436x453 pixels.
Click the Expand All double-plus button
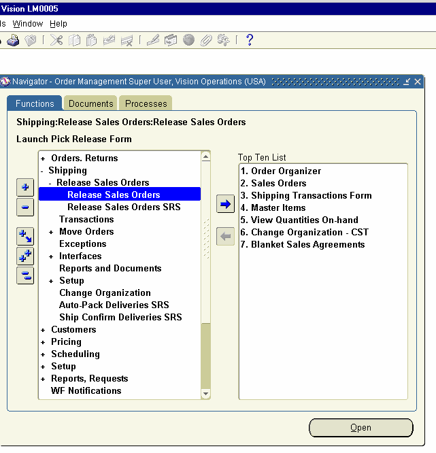tap(25, 256)
